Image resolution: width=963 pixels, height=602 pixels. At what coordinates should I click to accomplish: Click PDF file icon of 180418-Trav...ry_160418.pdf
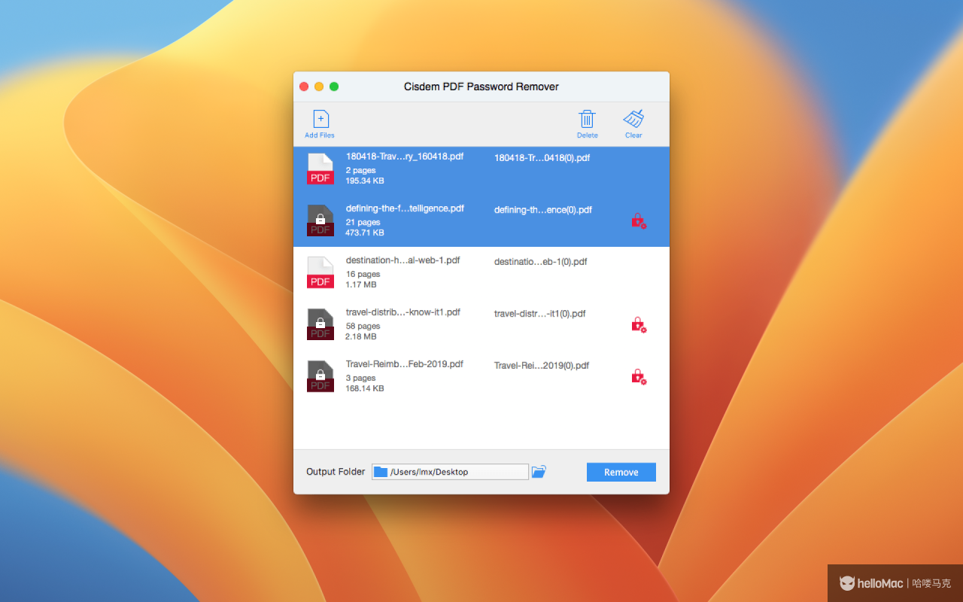[320, 169]
